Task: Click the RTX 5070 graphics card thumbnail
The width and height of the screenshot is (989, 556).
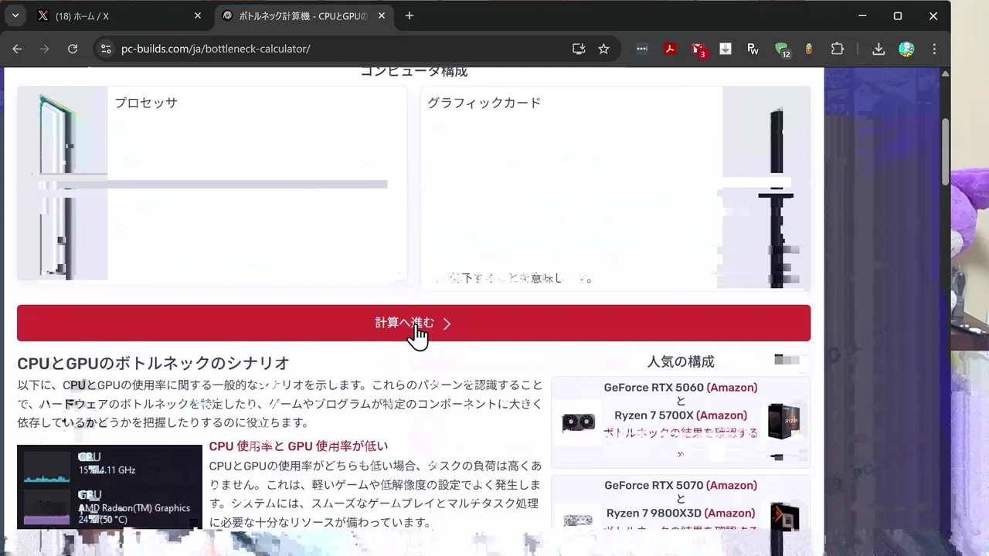Action: click(578, 518)
